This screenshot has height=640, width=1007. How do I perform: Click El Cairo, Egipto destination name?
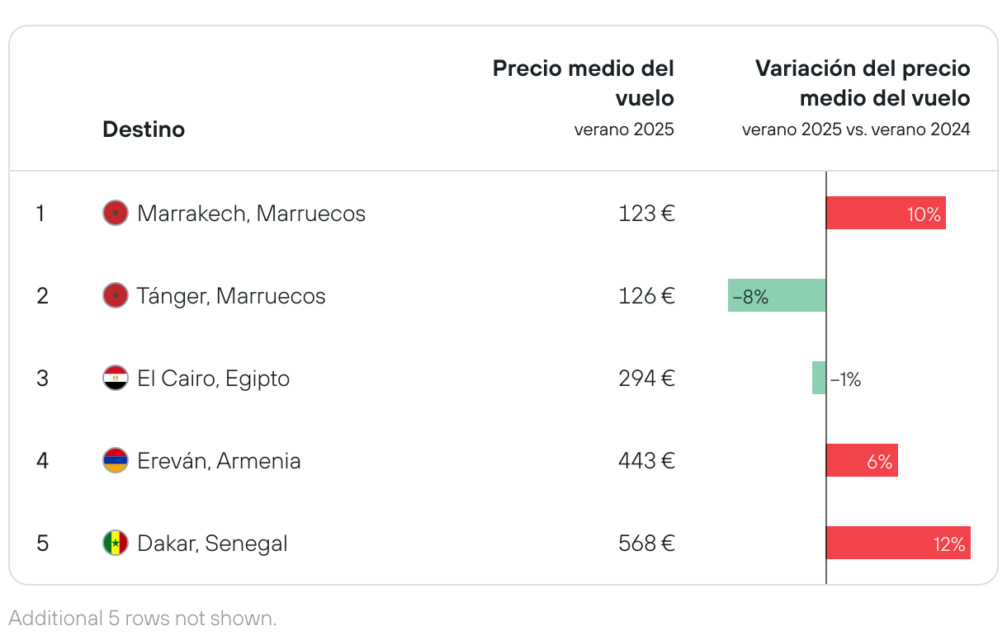pyautogui.click(x=214, y=379)
